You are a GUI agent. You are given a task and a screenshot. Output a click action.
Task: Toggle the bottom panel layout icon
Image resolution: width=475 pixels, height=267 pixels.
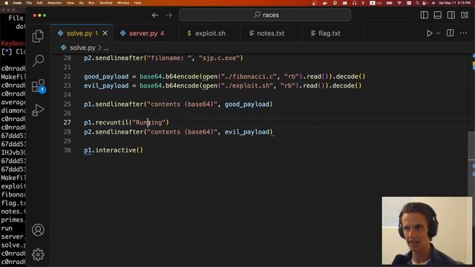(437, 15)
